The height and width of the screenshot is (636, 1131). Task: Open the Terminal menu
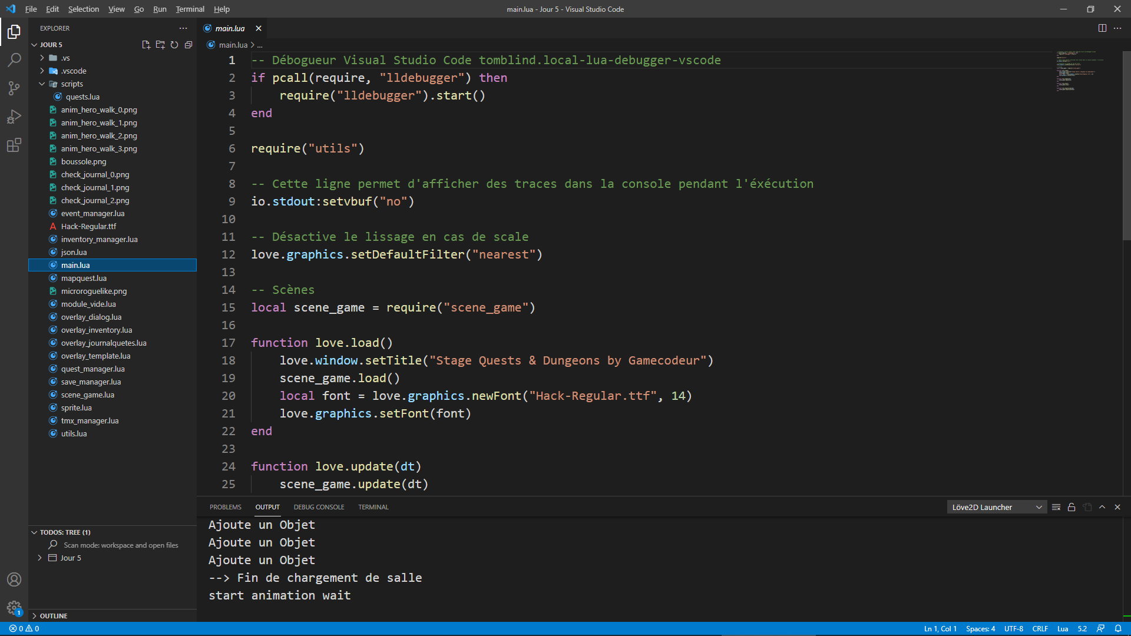(190, 9)
